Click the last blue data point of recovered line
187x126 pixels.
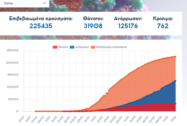click(176, 81)
